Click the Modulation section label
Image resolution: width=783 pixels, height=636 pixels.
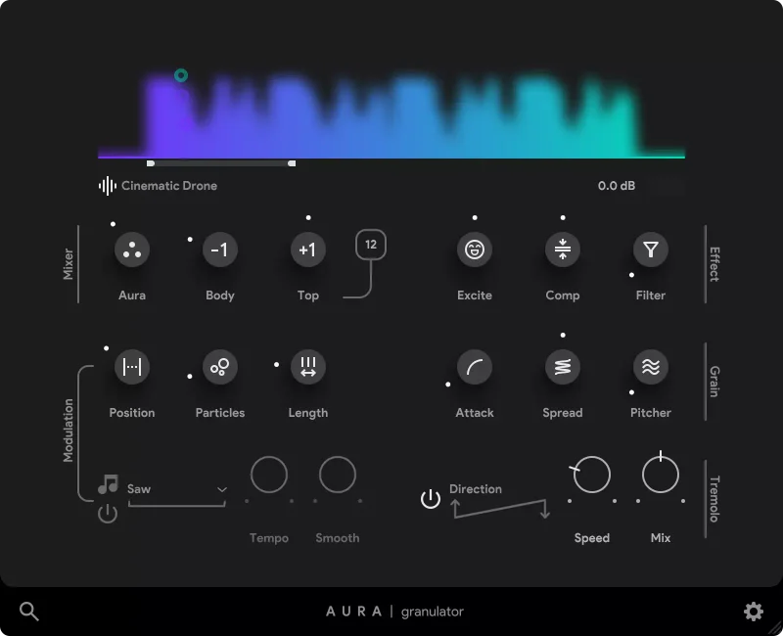coord(68,431)
